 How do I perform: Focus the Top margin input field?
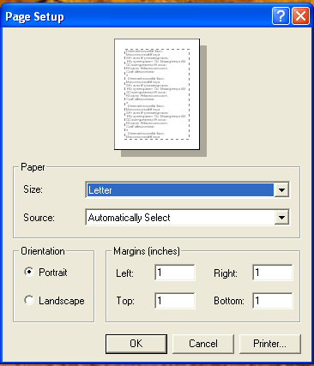point(175,301)
